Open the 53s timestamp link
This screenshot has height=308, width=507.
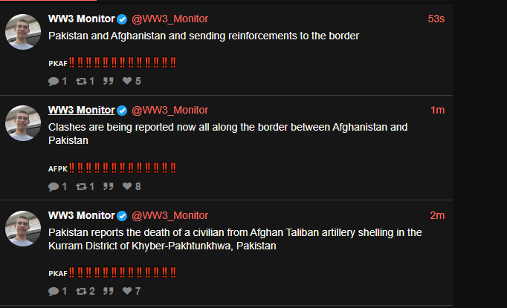(x=436, y=19)
